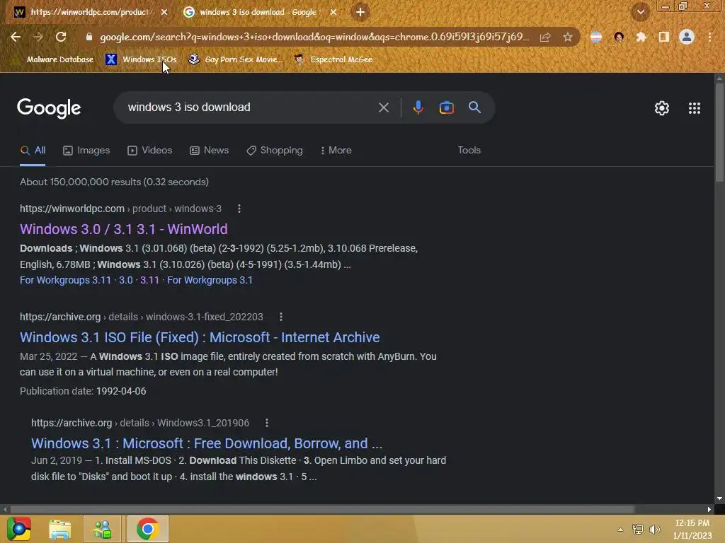
Task: Clear the search box with X
Action: click(x=384, y=107)
